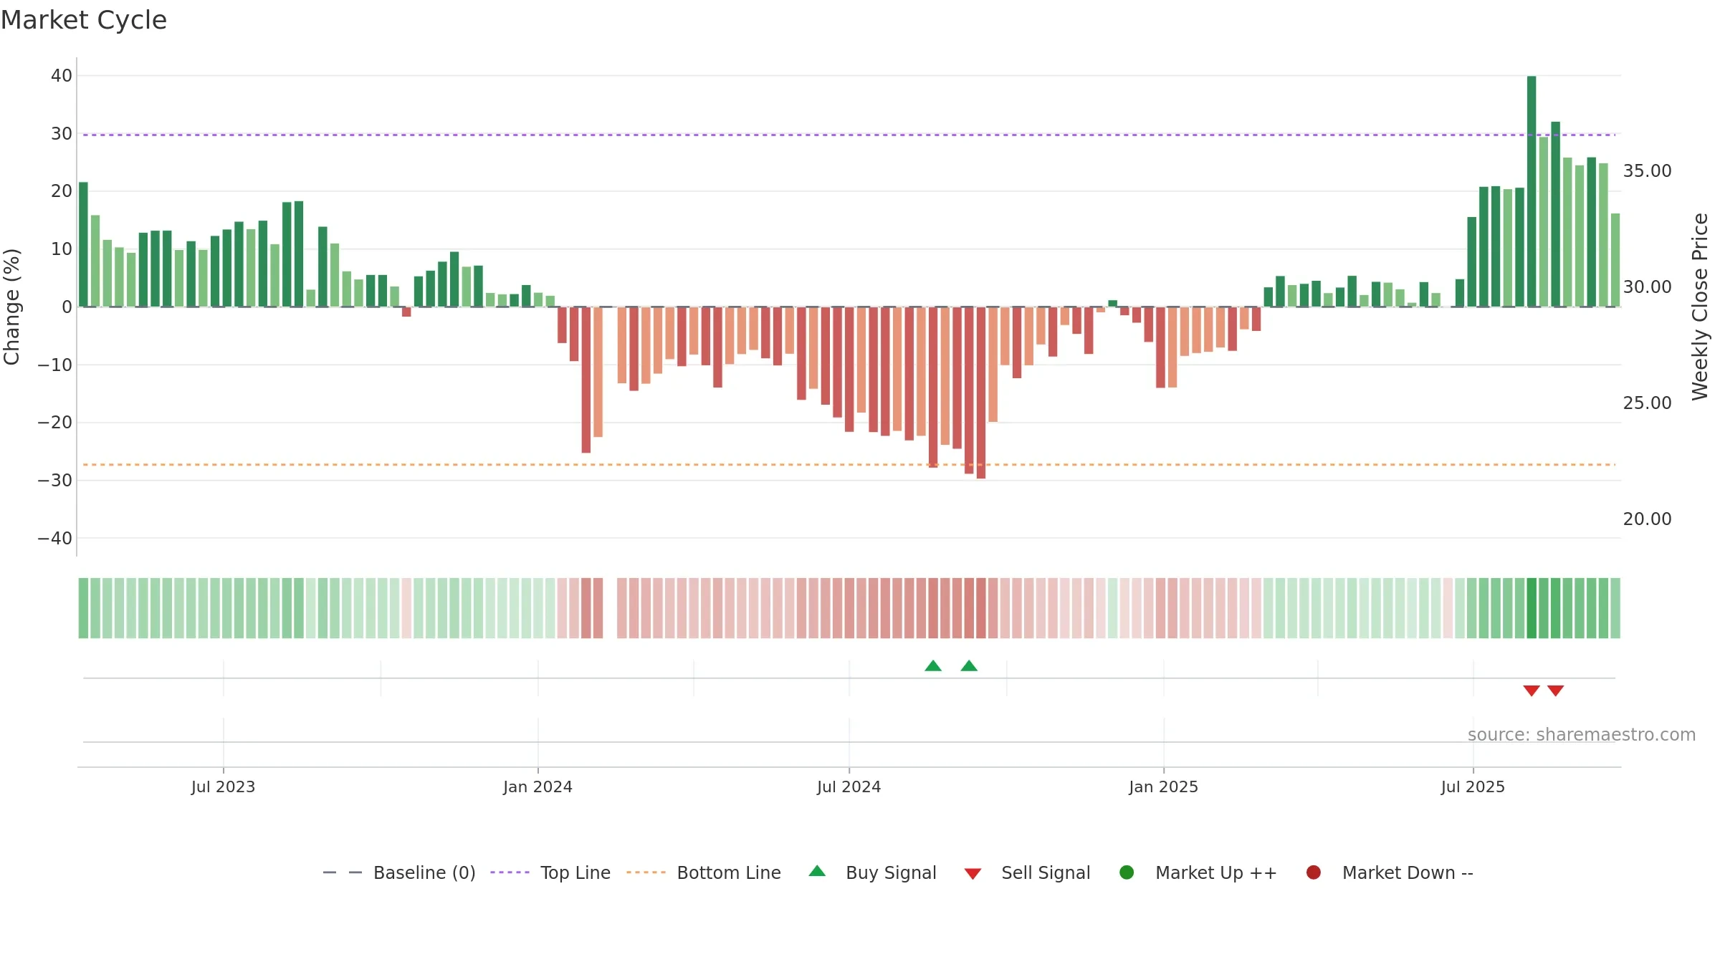Click the 35.00 price axis label
The height and width of the screenshot is (967, 1720).
coord(1647,171)
